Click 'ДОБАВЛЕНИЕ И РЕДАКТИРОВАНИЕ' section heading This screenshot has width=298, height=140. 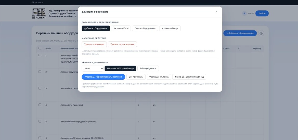100,22
